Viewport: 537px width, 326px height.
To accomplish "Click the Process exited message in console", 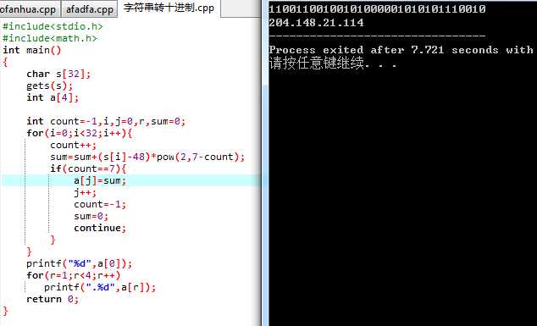I will (x=401, y=50).
